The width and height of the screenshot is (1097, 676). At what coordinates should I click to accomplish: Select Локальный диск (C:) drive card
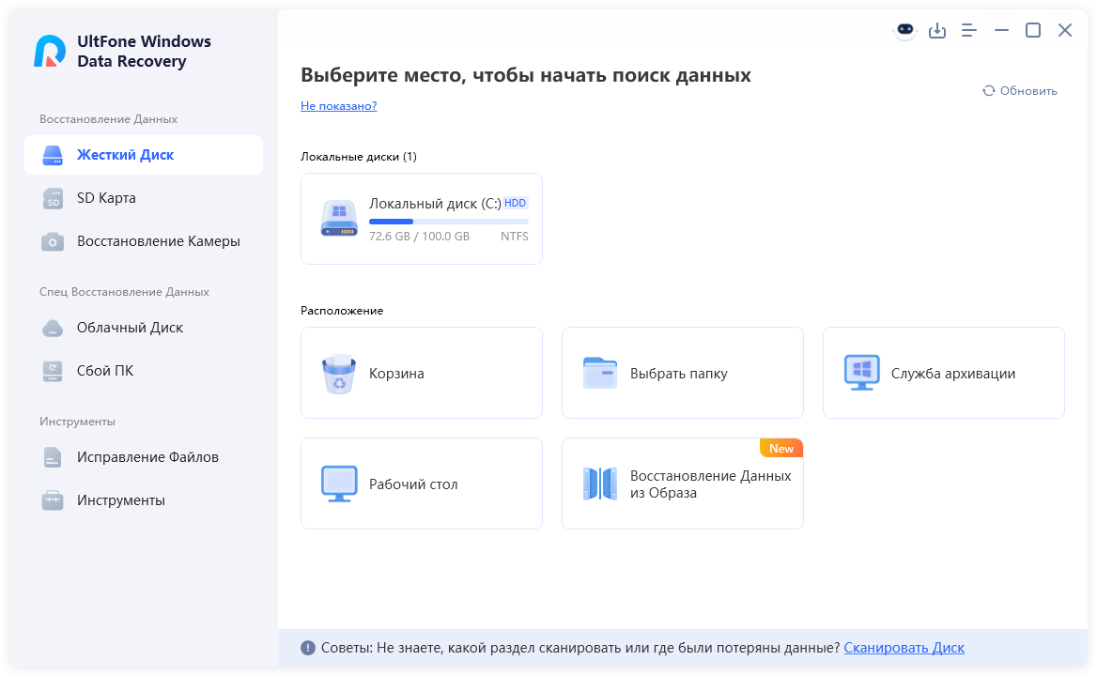click(x=421, y=219)
